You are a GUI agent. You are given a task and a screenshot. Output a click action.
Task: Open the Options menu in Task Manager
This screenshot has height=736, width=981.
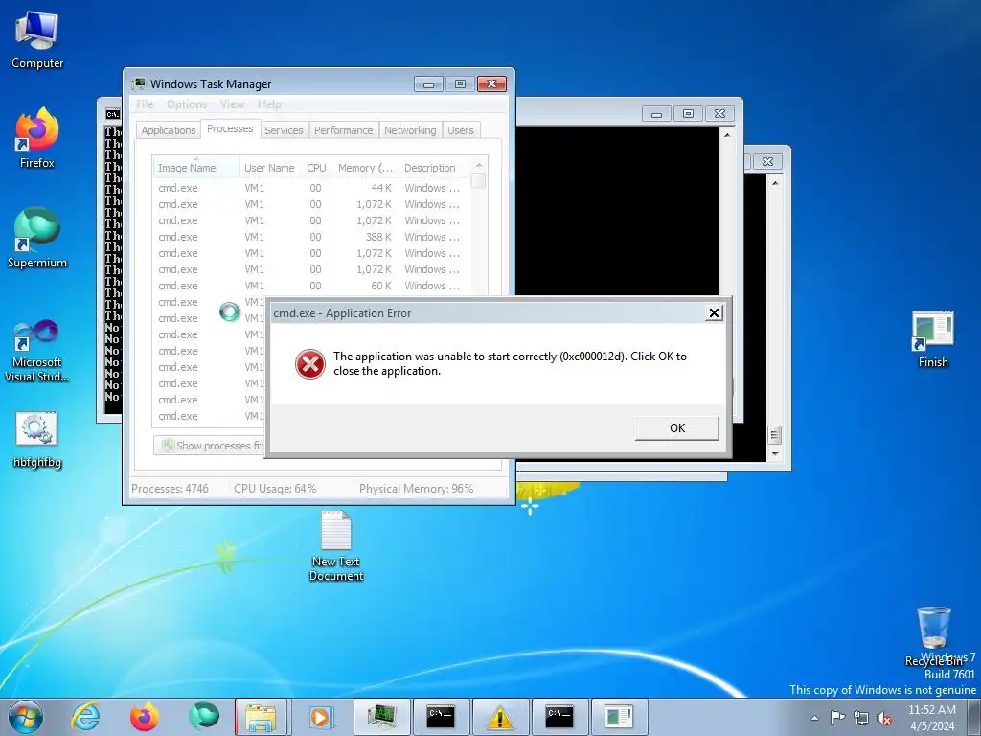[x=187, y=103]
